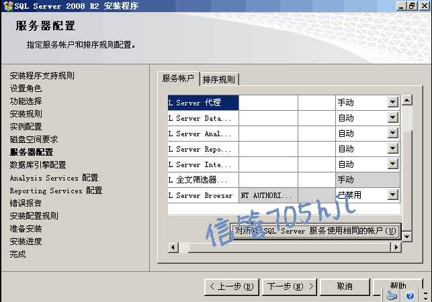
Task: Click 设置角色 step in sidebar
Action: [26, 89]
